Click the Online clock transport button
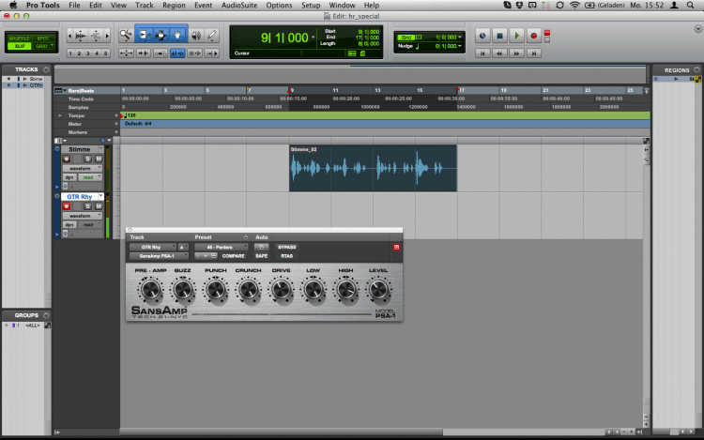704x440 pixels. click(x=482, y=36)
